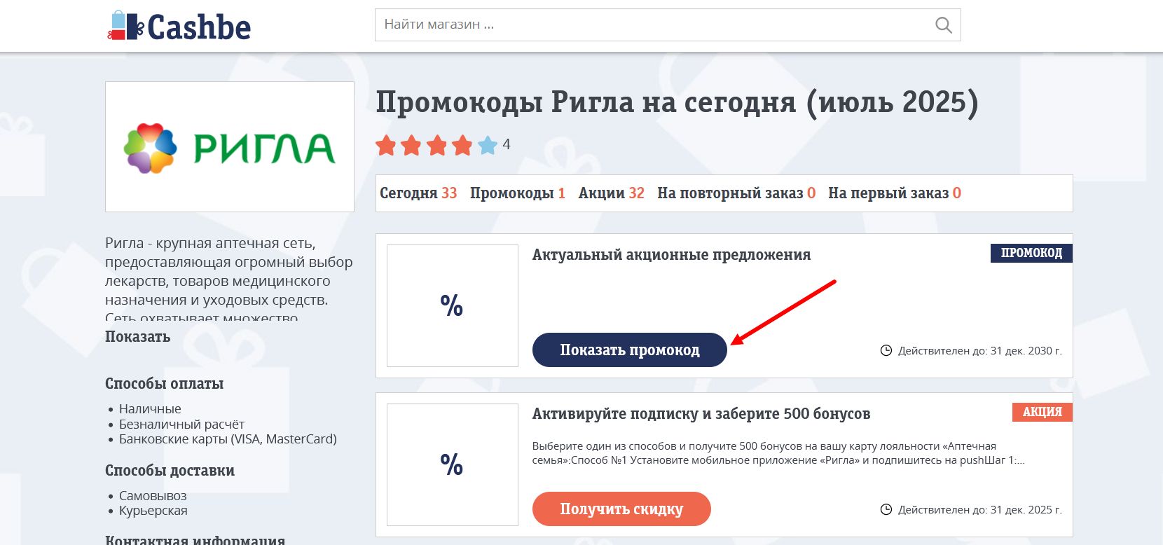Open the Ригла store logo image
Image resolution: width=1163 pixels, height=545 pixels.
(230, 147)
